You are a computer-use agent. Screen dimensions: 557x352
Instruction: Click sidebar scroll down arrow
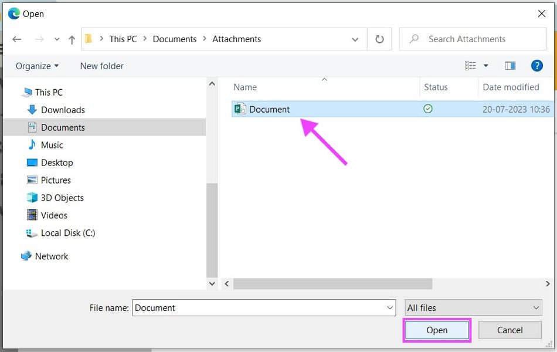(212, 284)
